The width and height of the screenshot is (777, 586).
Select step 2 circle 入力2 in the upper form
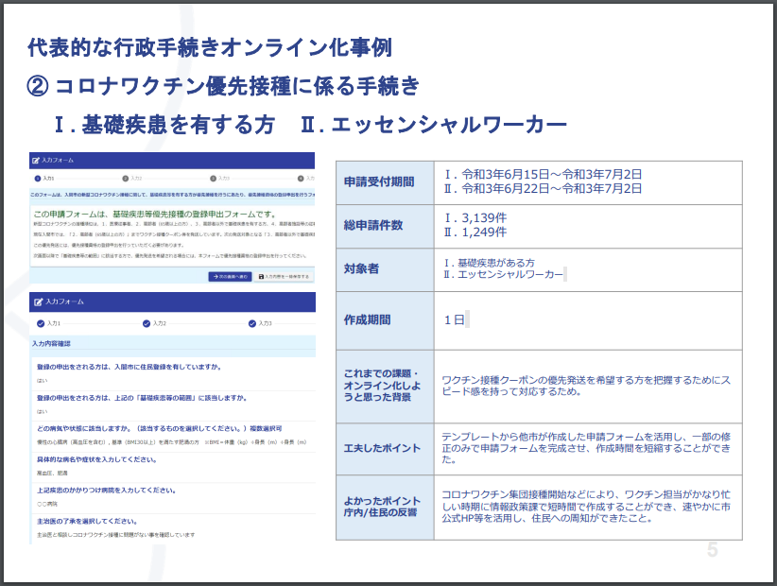126,179
